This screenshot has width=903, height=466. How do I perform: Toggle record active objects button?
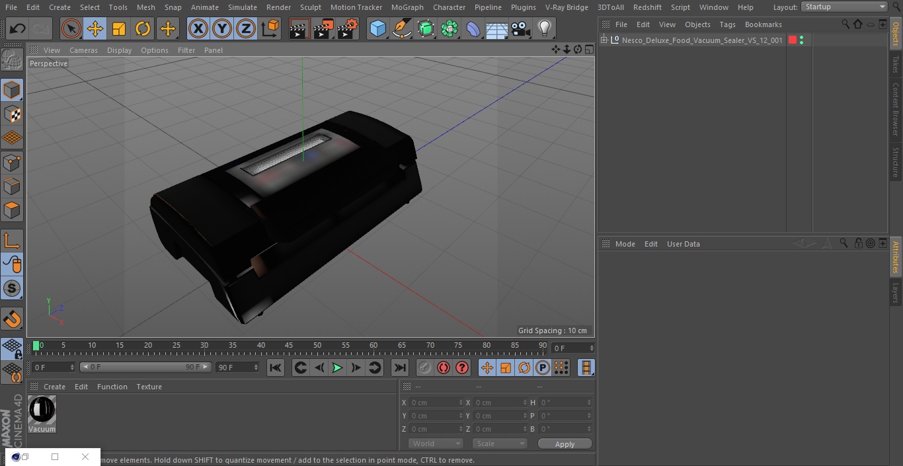tap(425, 368)
